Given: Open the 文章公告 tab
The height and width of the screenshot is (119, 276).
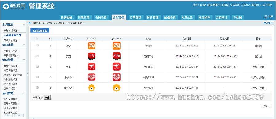Looking at the screenshot, I should (187, 17).
